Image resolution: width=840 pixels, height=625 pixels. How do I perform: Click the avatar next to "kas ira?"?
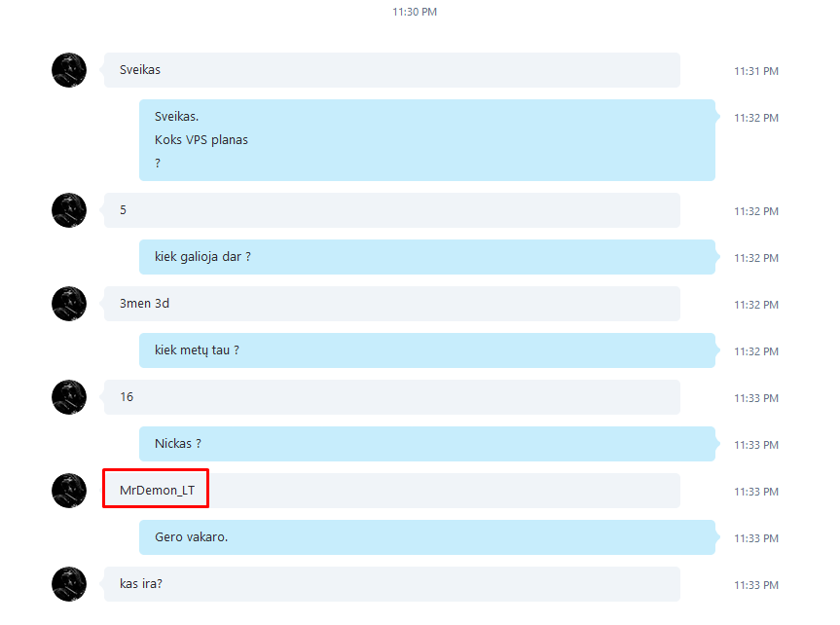pos(69,584)
